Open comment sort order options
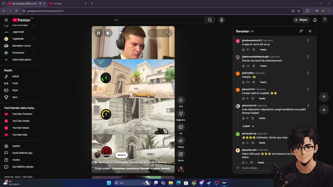The width and height of the screenshot is (333, 187). (302, 31)
